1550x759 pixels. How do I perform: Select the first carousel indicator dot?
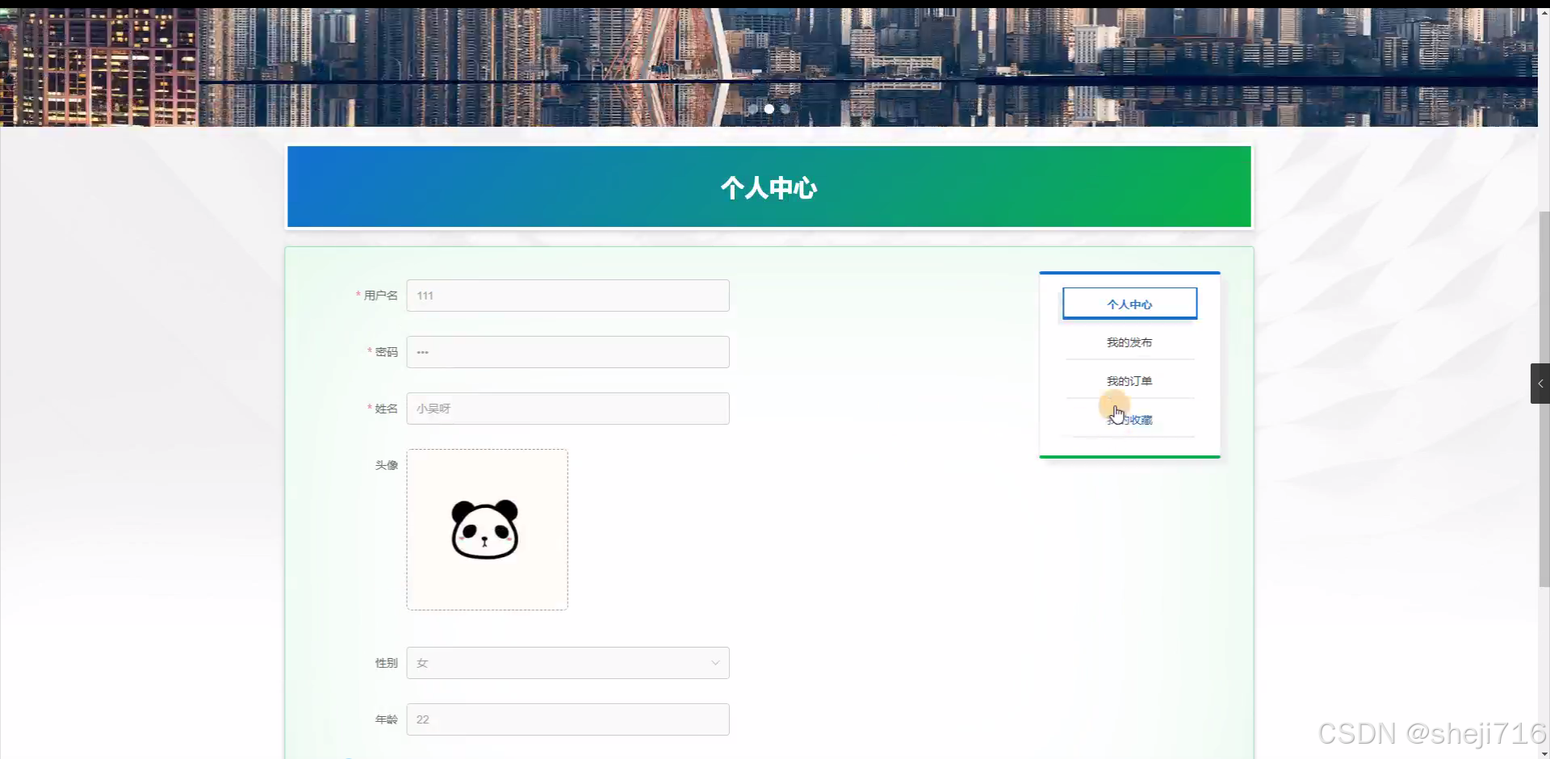pyautogui.click(x=752, y=109)
